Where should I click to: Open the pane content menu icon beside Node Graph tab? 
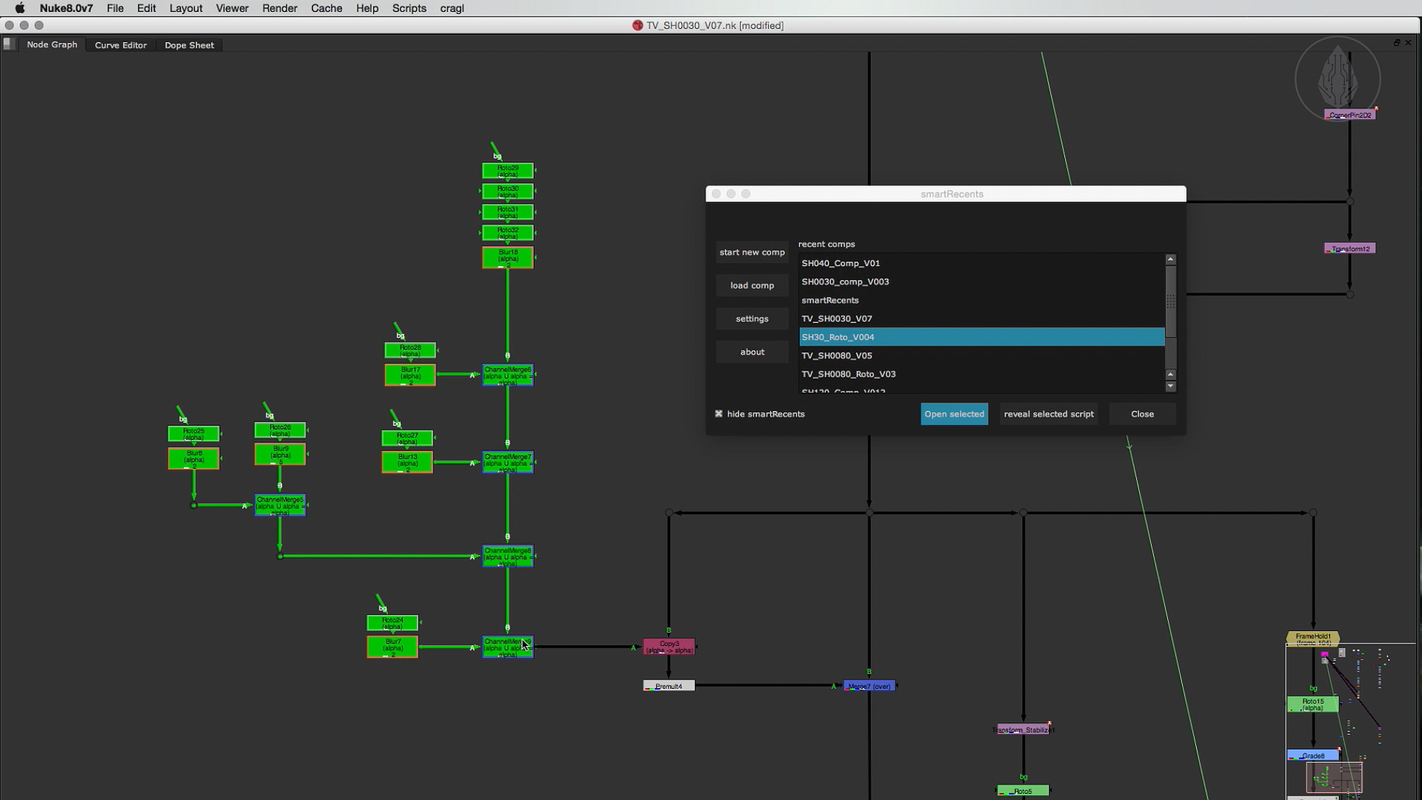pos(9,44)
